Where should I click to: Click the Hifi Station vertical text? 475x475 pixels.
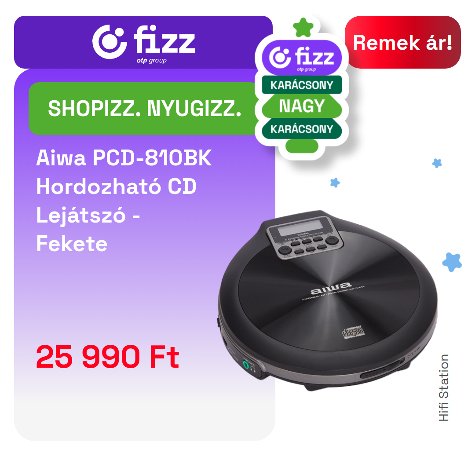[x=443, y=388]
